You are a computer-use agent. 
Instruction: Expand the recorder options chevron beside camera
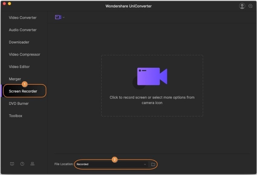point(64,17)
